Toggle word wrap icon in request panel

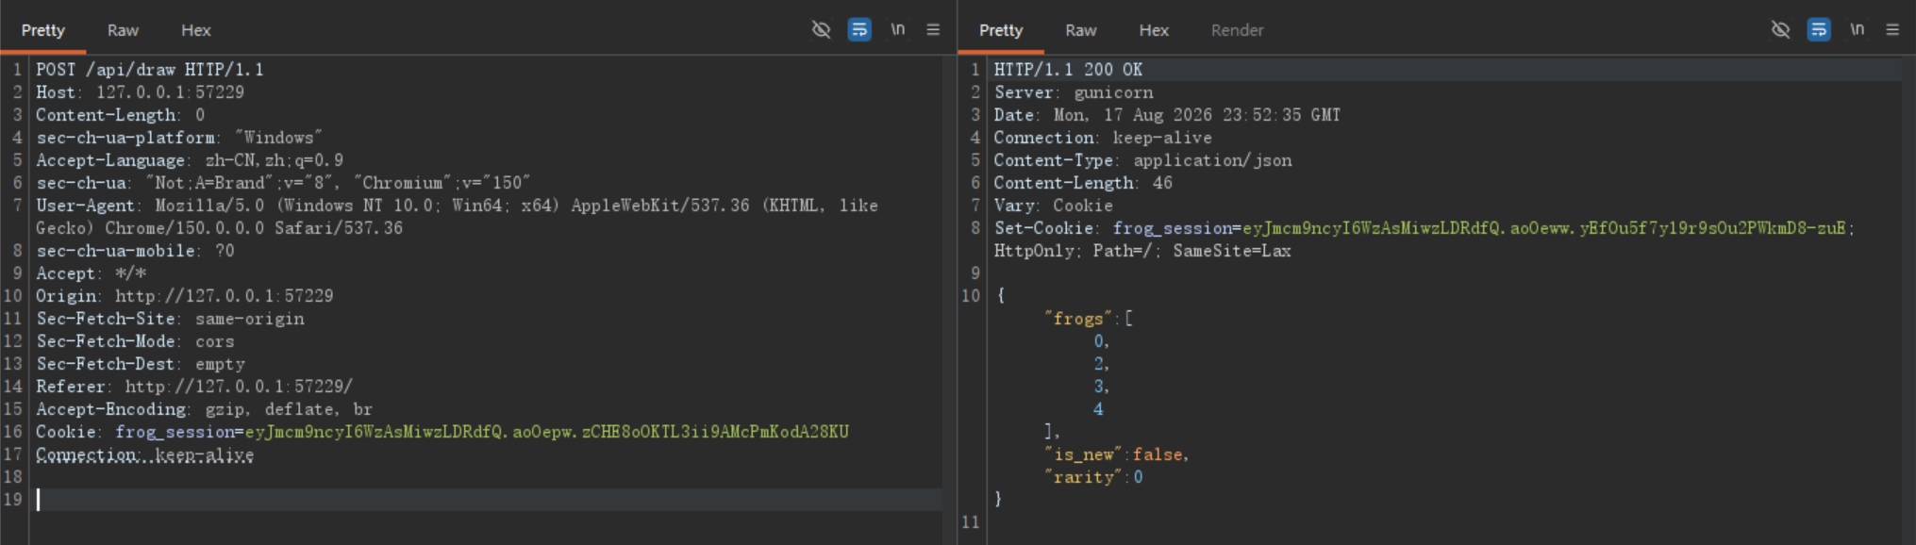(859, 30)
